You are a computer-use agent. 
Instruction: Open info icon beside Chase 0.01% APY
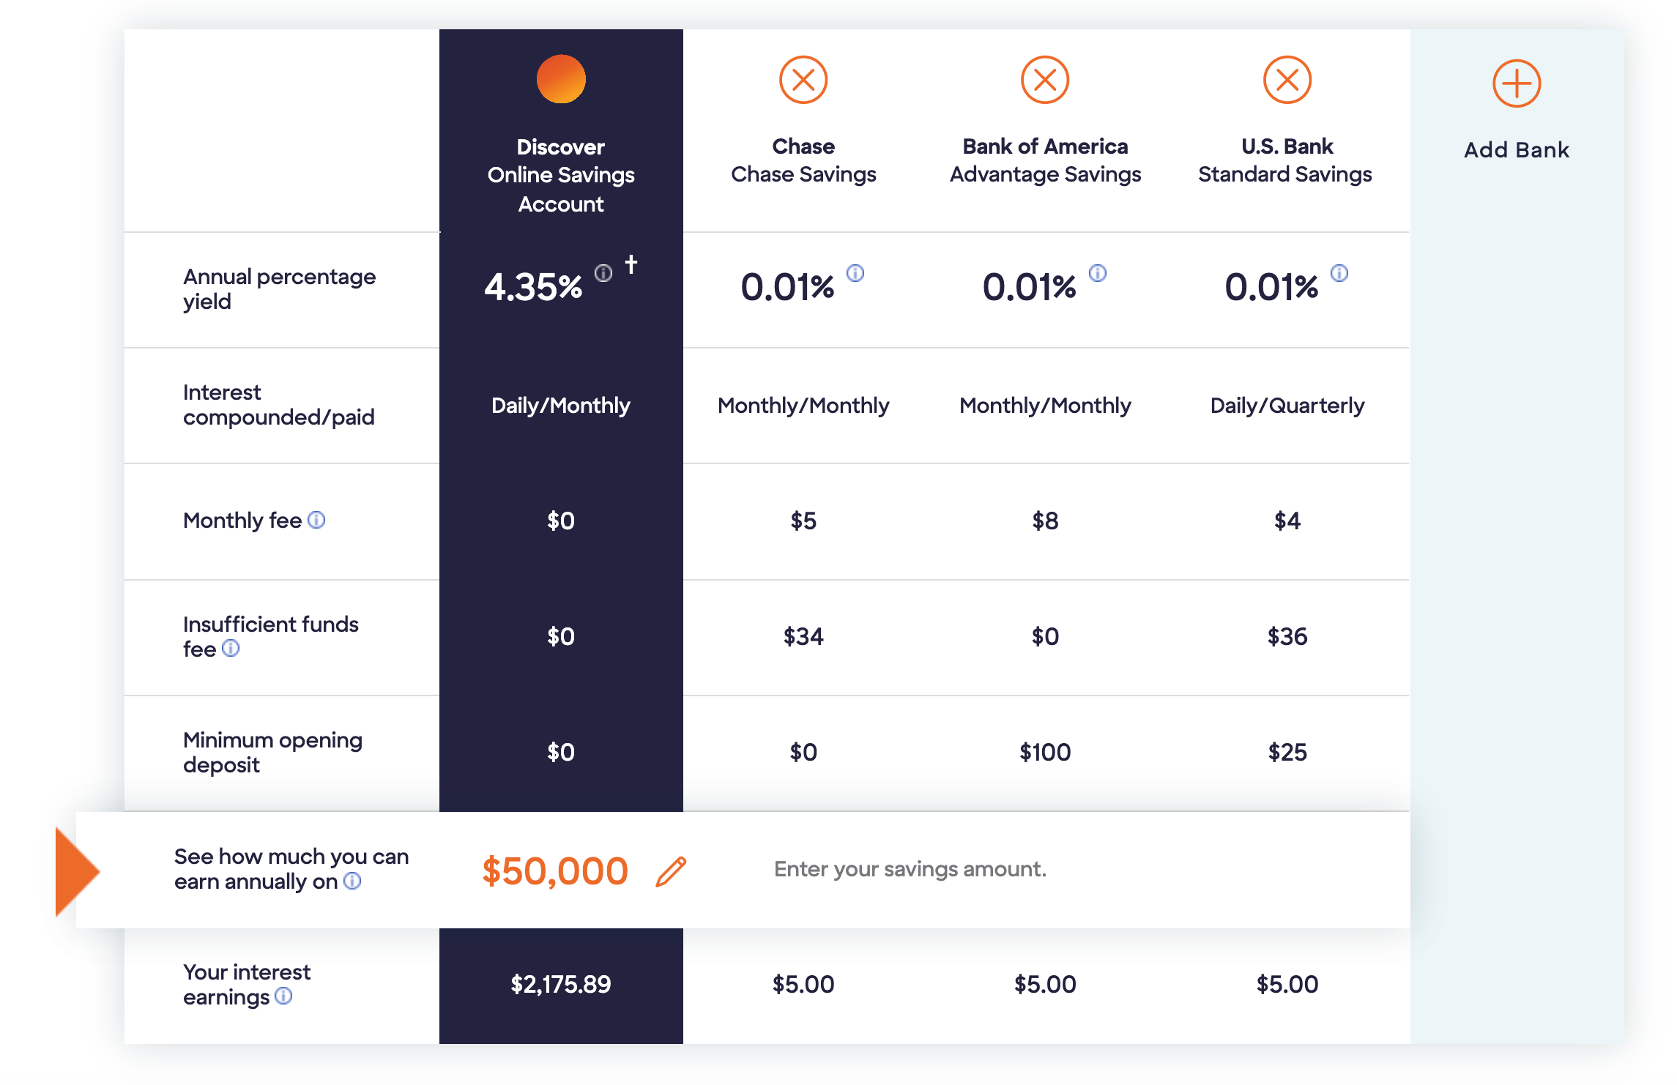tap(855, 273)
